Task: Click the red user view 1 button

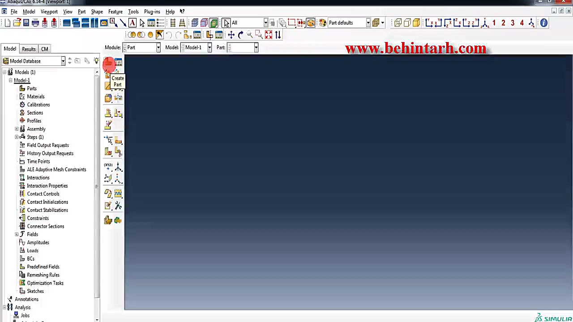Action: 494,23
